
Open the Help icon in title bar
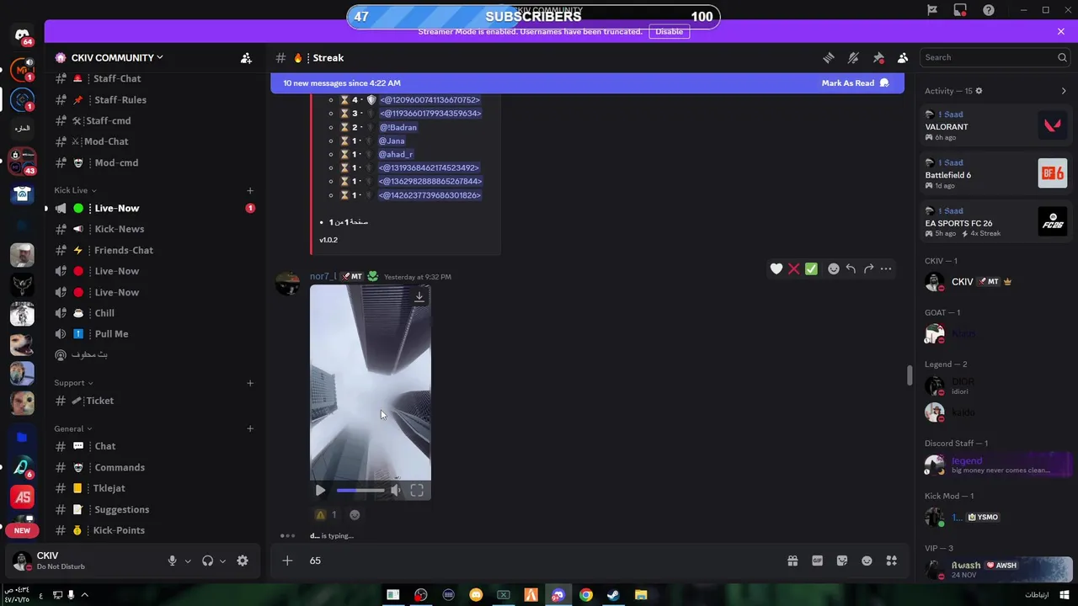(989, 10)
